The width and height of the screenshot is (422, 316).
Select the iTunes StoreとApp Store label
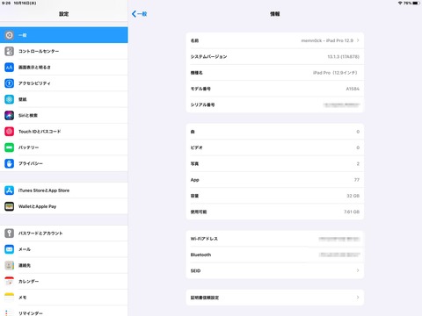[44, 190]
